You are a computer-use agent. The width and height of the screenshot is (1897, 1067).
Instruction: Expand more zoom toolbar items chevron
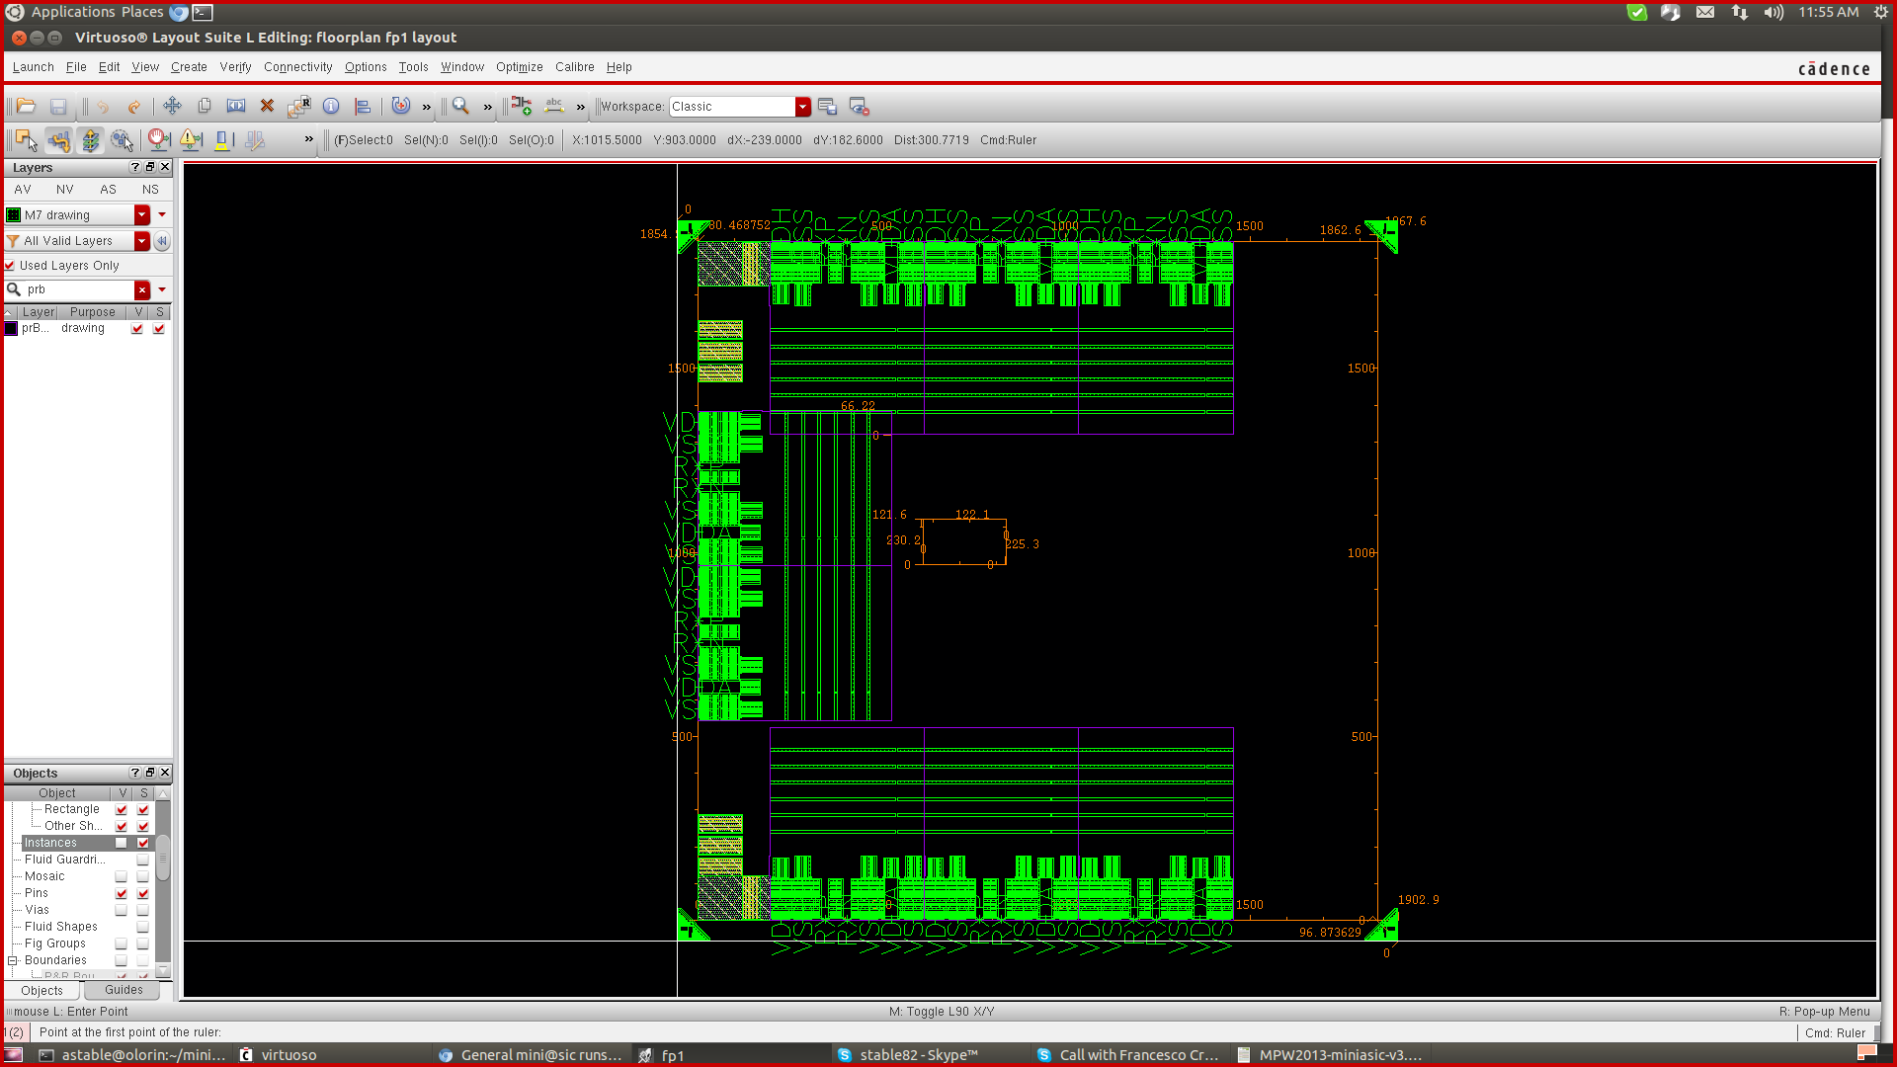click(488, 106)
